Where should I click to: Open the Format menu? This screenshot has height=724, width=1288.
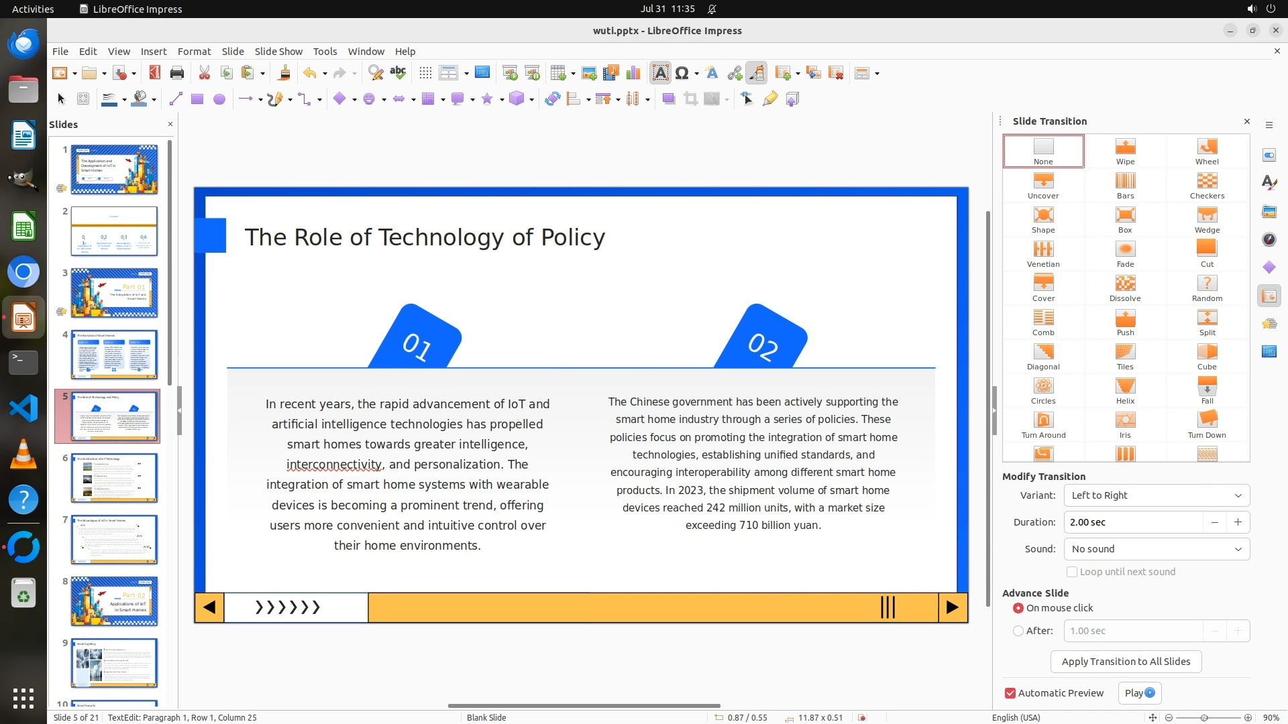click(194, 51)
